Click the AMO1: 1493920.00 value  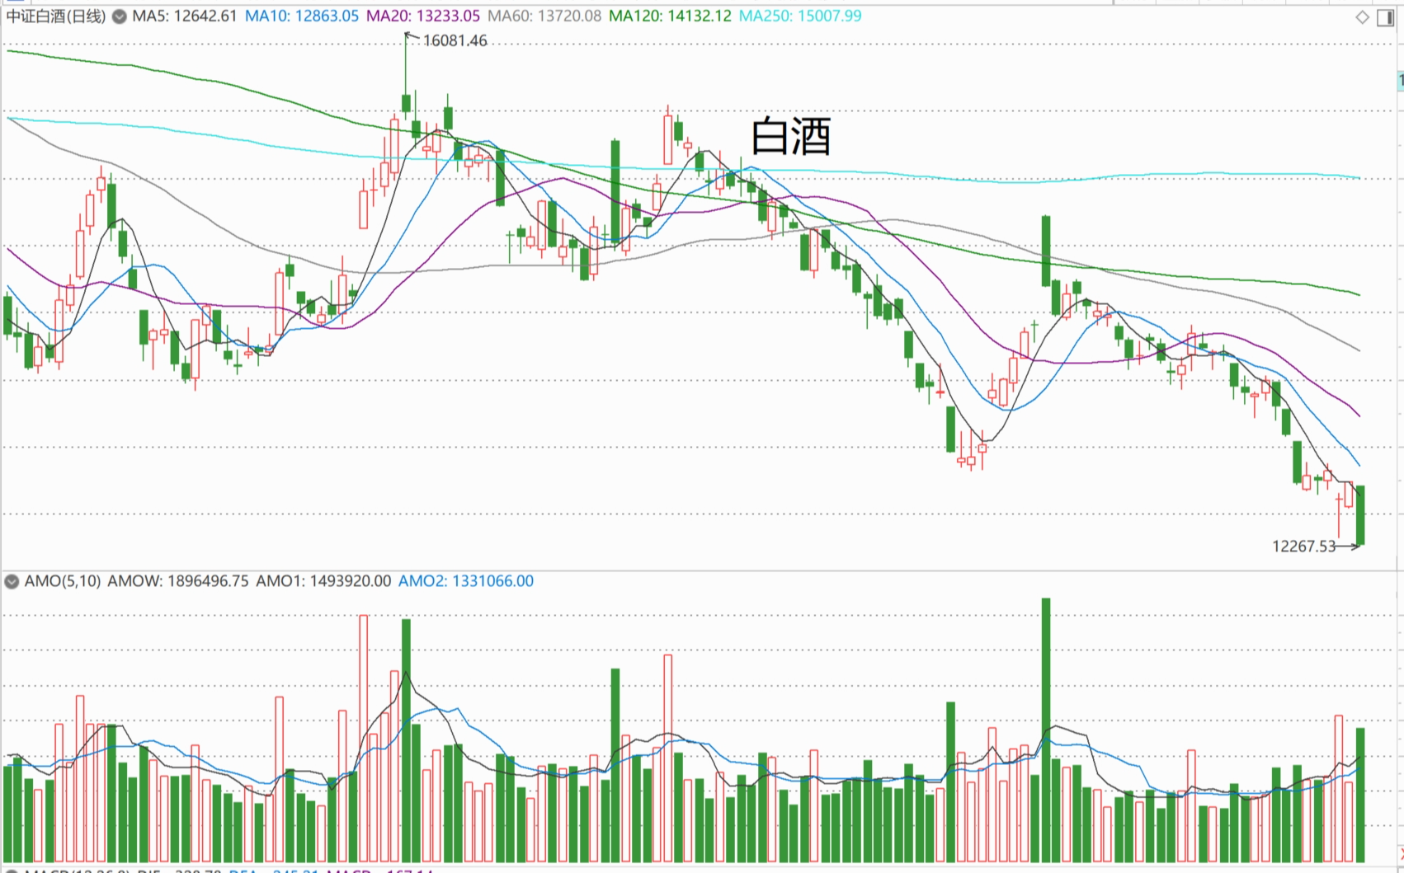tap(323, 581)
